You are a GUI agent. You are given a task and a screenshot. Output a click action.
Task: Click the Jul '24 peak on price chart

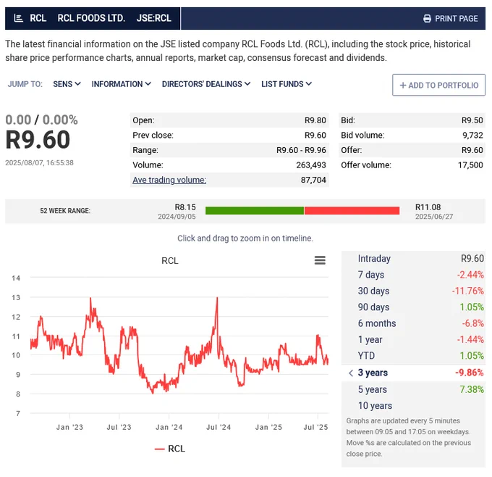tap(217, 299)
